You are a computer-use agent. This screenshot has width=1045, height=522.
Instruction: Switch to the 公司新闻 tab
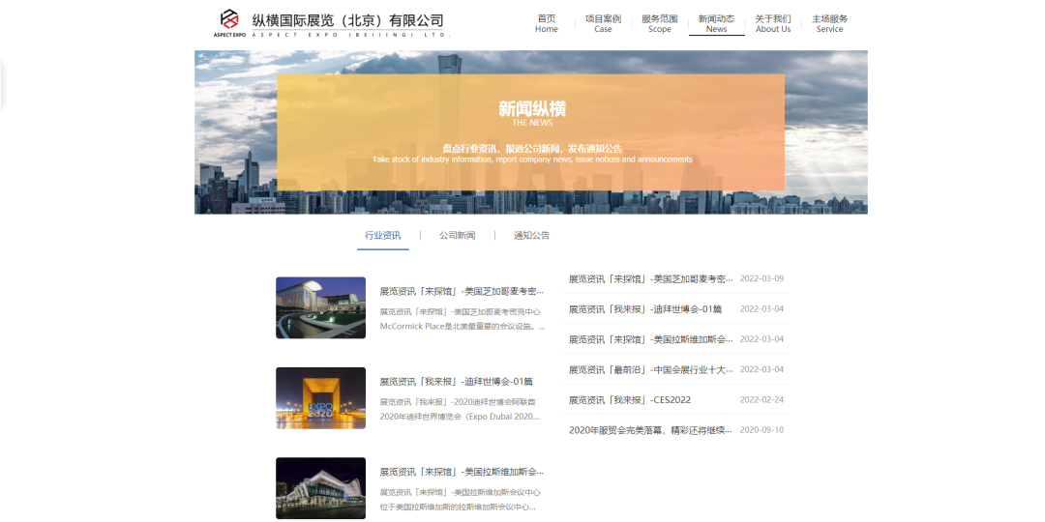(x=457, y=236)
